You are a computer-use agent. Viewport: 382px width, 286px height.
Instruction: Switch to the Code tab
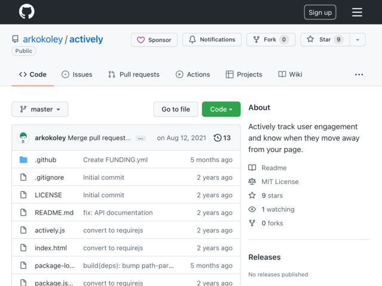tap(33, 74)
